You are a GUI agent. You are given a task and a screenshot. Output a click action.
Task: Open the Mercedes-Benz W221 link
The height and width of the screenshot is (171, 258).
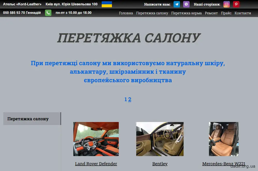[x=224, y=164]
